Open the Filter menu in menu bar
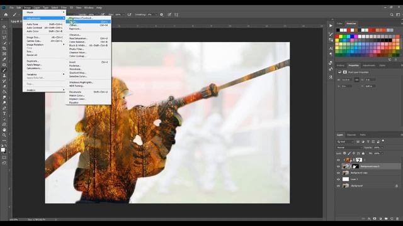This screenshot has height=226, width=403. point(64,8)
